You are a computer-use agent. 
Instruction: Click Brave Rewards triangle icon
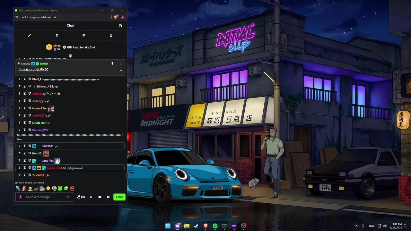point(123,17)
